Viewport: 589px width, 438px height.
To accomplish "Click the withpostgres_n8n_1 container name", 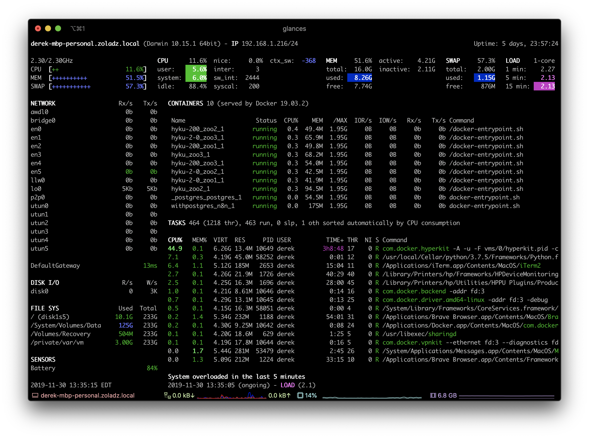I will pyautogui.click(x=203, y=206).
